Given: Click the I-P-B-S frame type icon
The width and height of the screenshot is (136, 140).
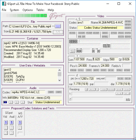Looking at the screenshot, I should (73, 41).
